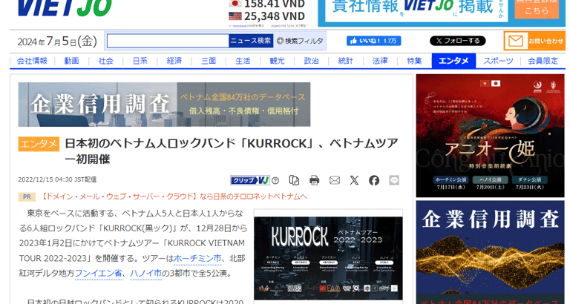
Task: Share article by email envelope icon
Action: pyautogui.click(x=335, y=180)
